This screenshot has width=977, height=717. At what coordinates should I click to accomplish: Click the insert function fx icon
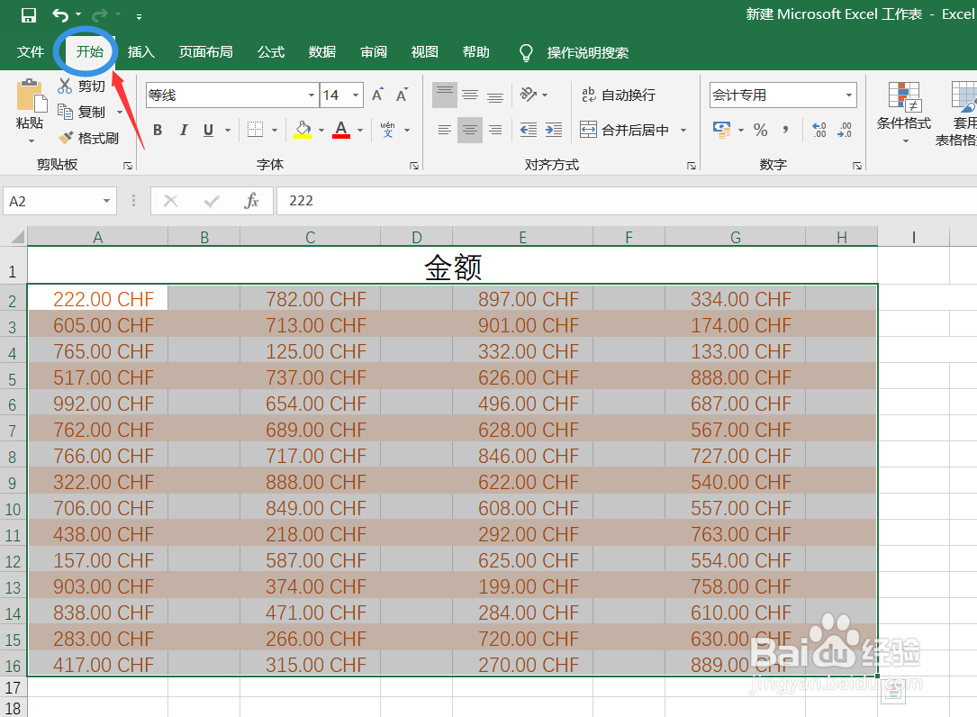(251, 201)
